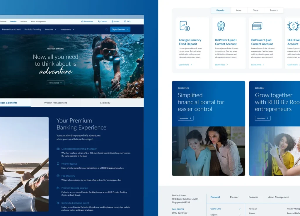This screenshot has height=216, width=300.
Task: Click the Foreign Currency Fixed Deposit icon
Action: pos(185,26)
